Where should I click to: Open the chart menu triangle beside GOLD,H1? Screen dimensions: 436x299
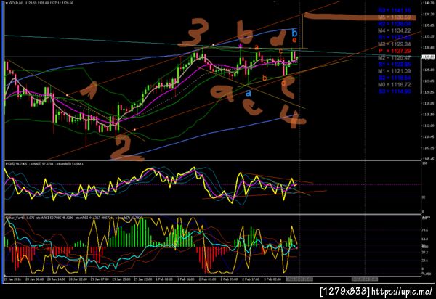pyautogui.click(x=7, y=3)
